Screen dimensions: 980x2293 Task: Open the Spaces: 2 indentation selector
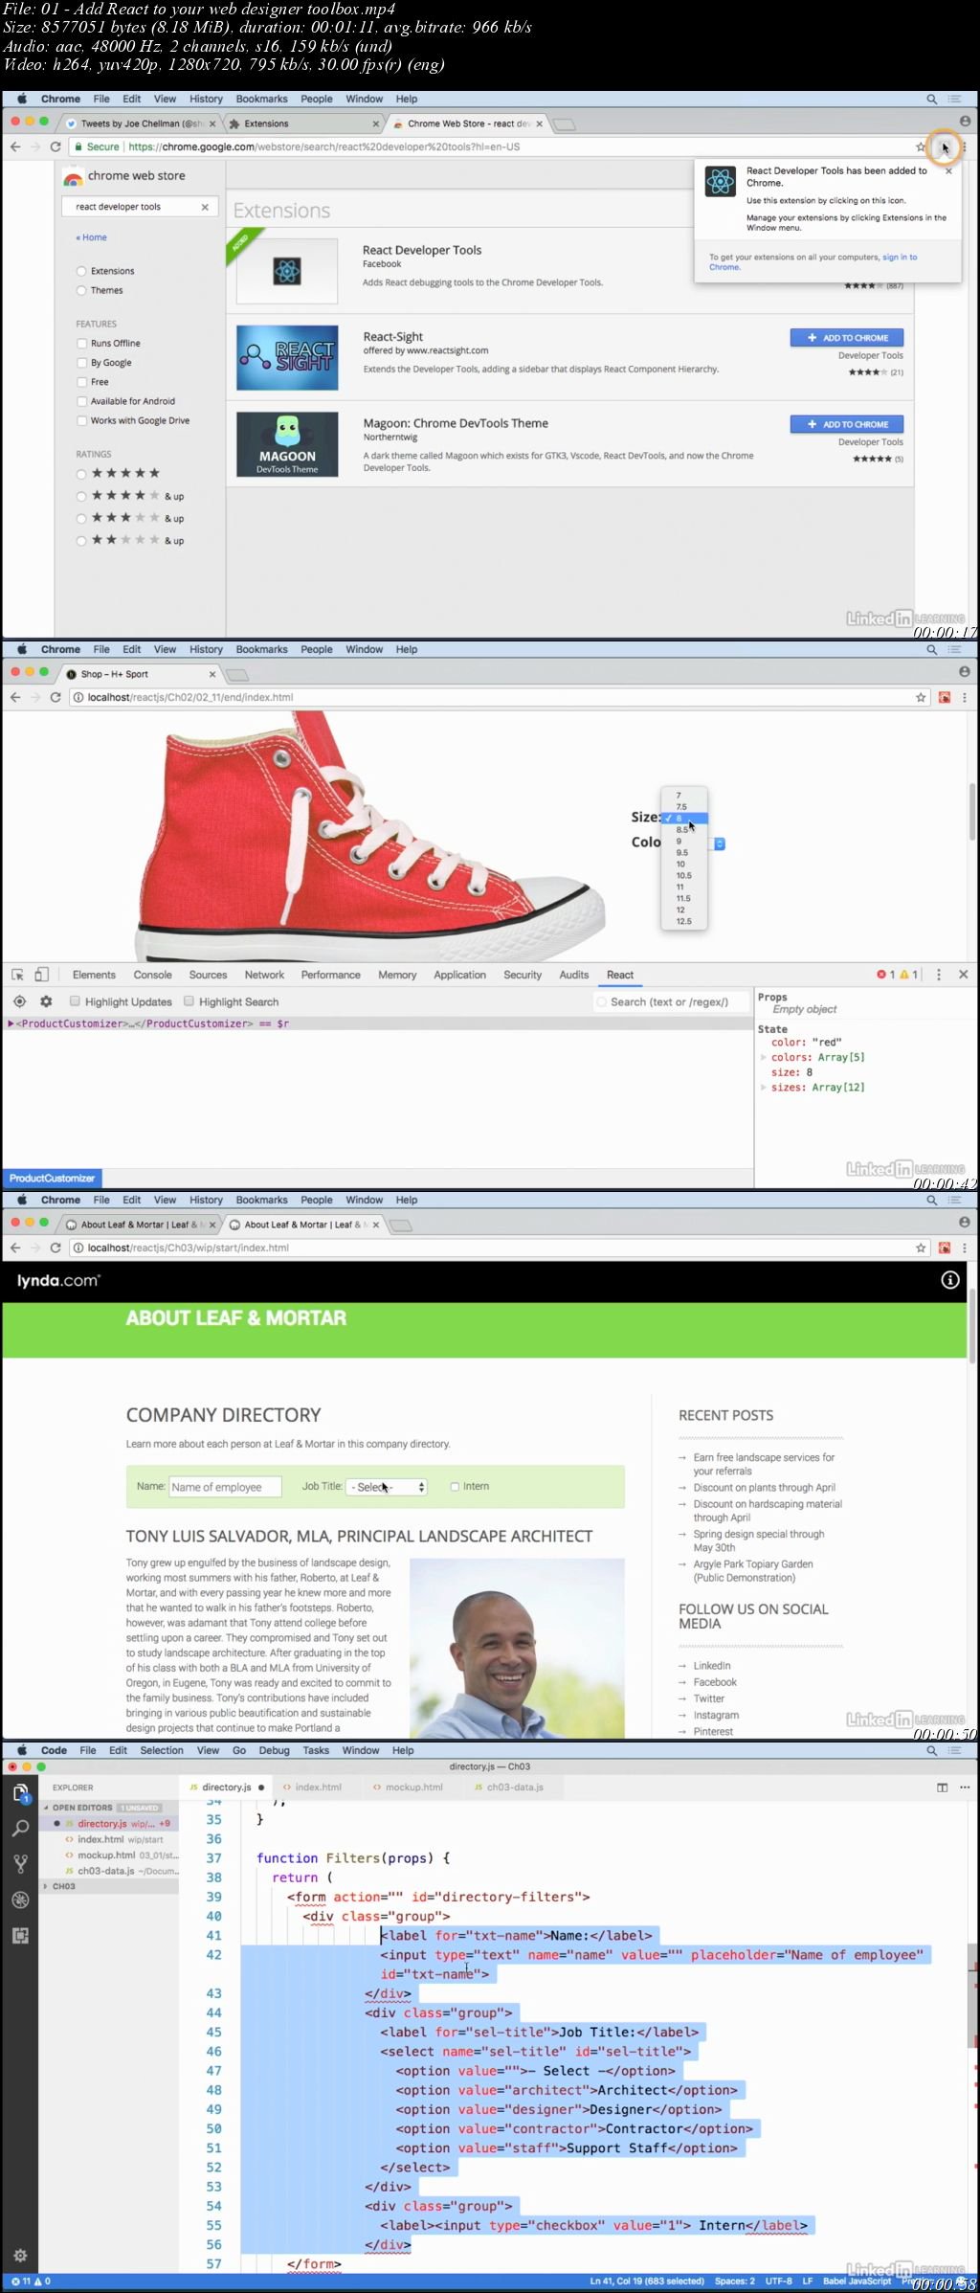(x=735, y=2282)
